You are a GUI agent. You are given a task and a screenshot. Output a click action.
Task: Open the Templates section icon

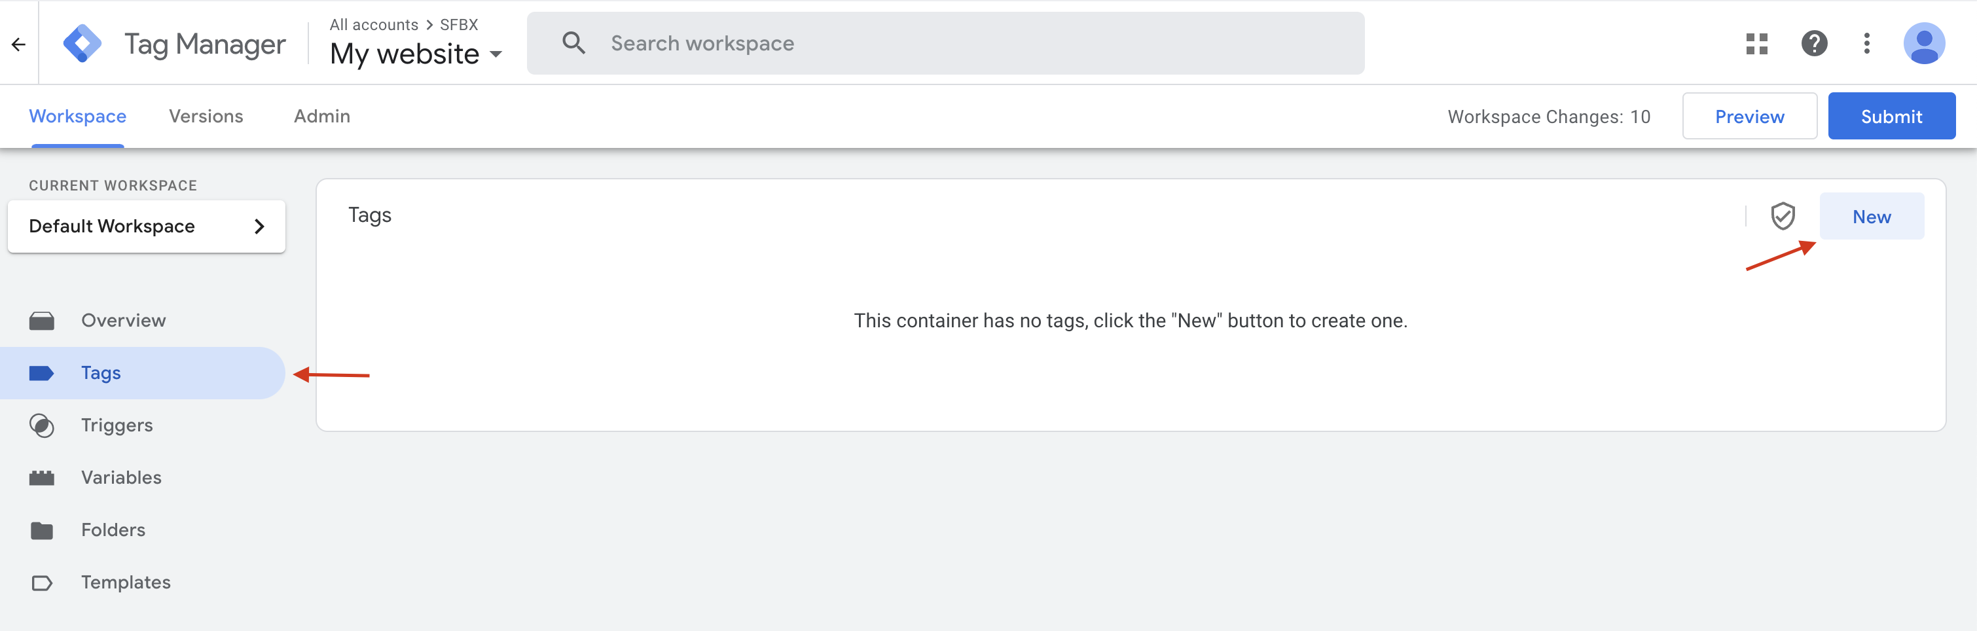42,581
